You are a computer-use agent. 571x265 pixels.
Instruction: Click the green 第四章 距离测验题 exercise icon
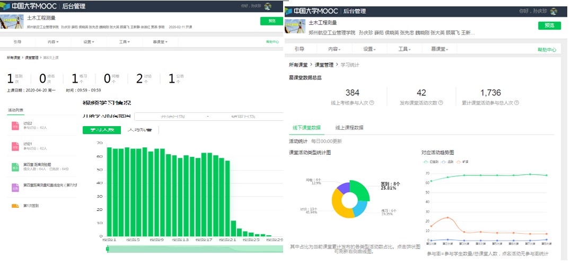[15, 167]
